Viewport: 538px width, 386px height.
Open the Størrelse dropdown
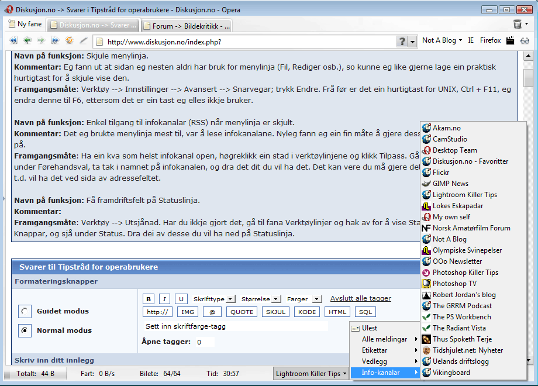(x=261, y=299)
